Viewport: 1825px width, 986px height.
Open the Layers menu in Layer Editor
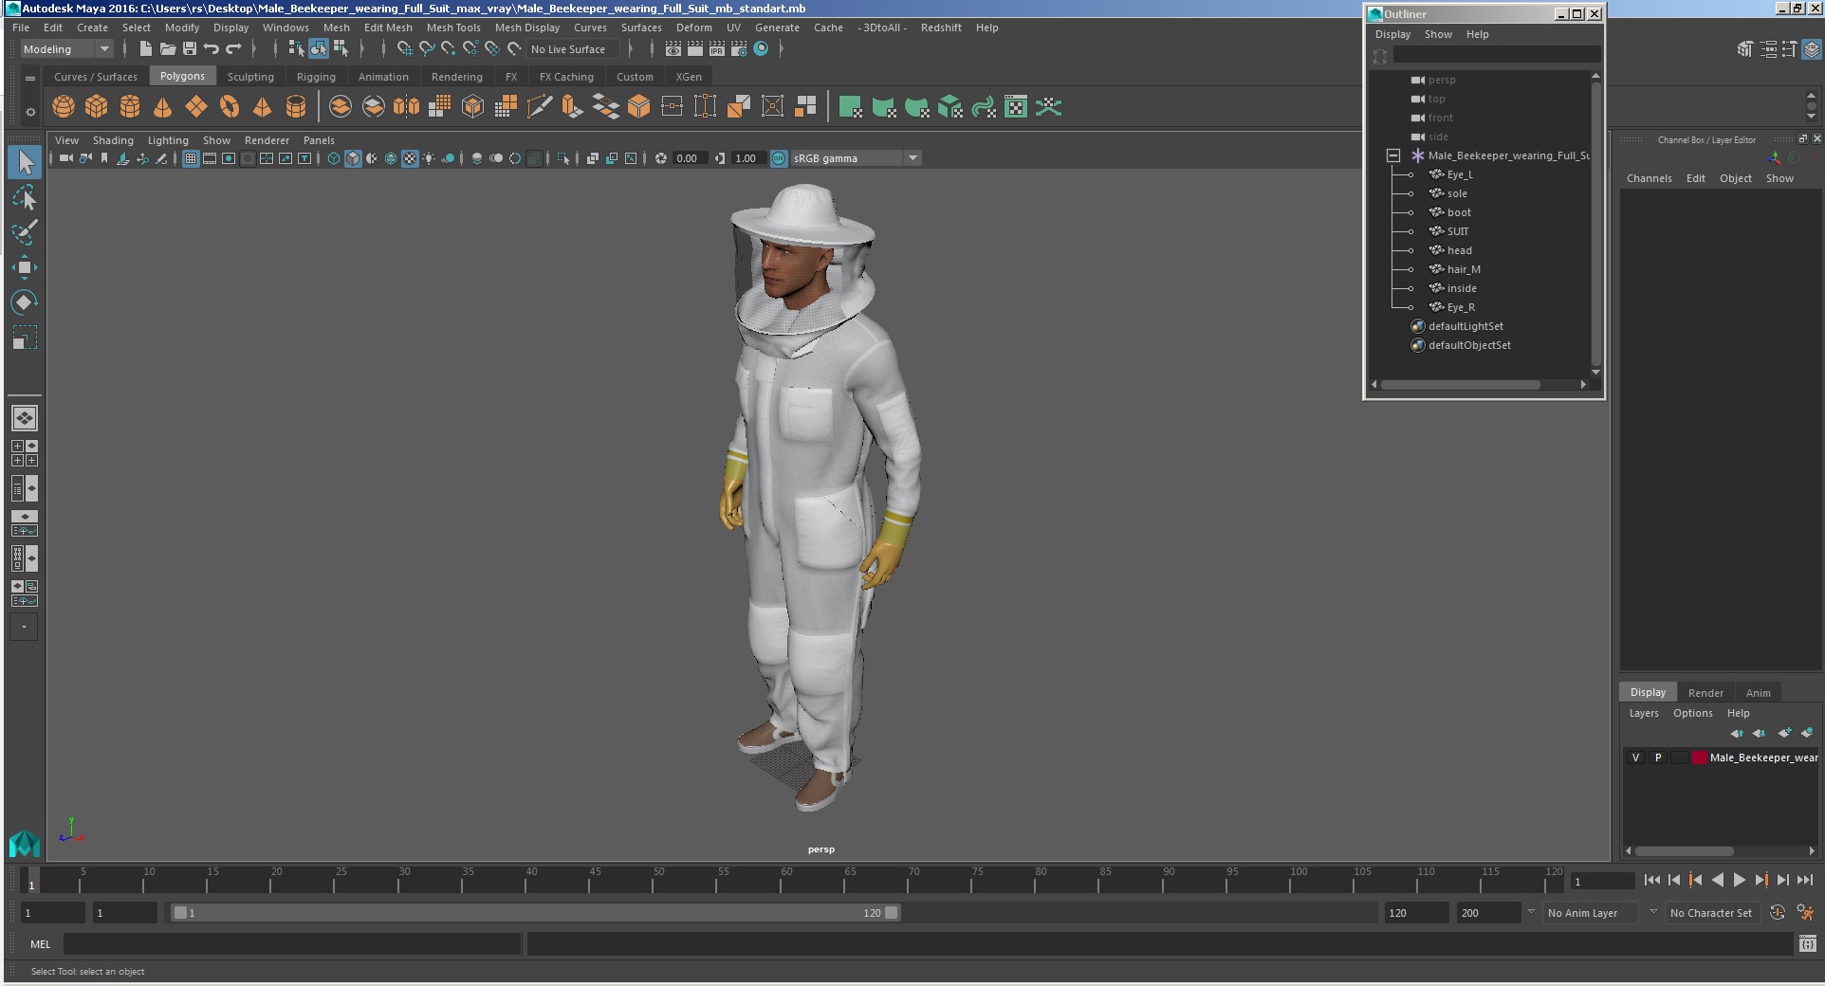coord(1644,713)
